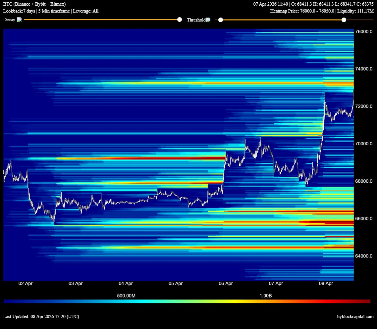Open the hyblockcapital.com link
Viewport: 377px width, 329px height.
[x=355, y=317]
